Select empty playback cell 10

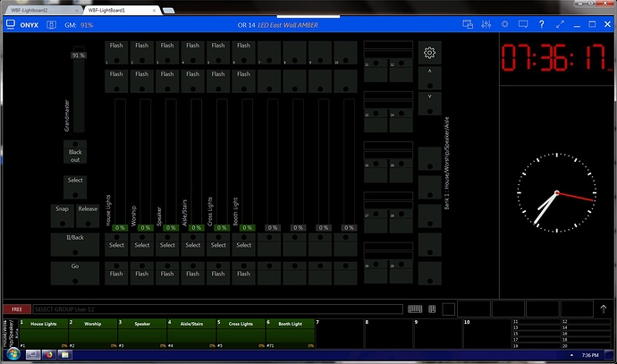point(487,334)
